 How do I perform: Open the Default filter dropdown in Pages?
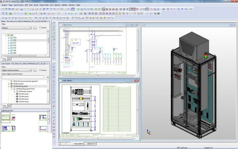pyautogui.click(x=17, y=28)
